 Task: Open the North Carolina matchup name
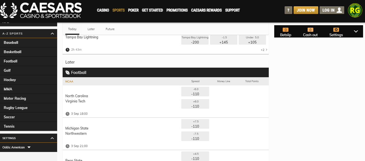click(x=77, y=96)
